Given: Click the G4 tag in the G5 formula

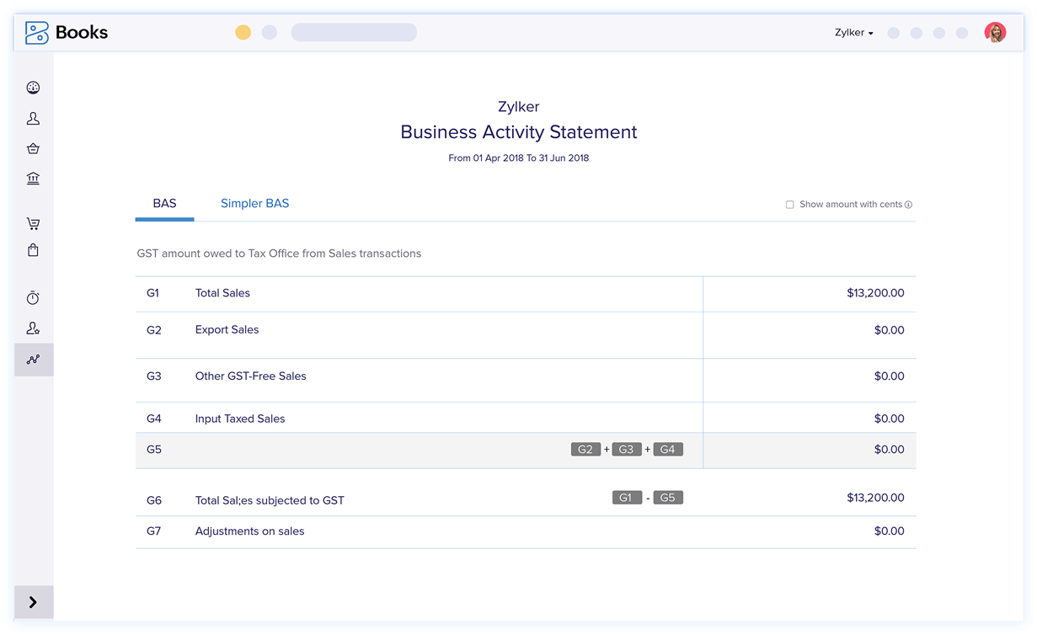Looking at the screenshot, I should click(x=668, y=450).
